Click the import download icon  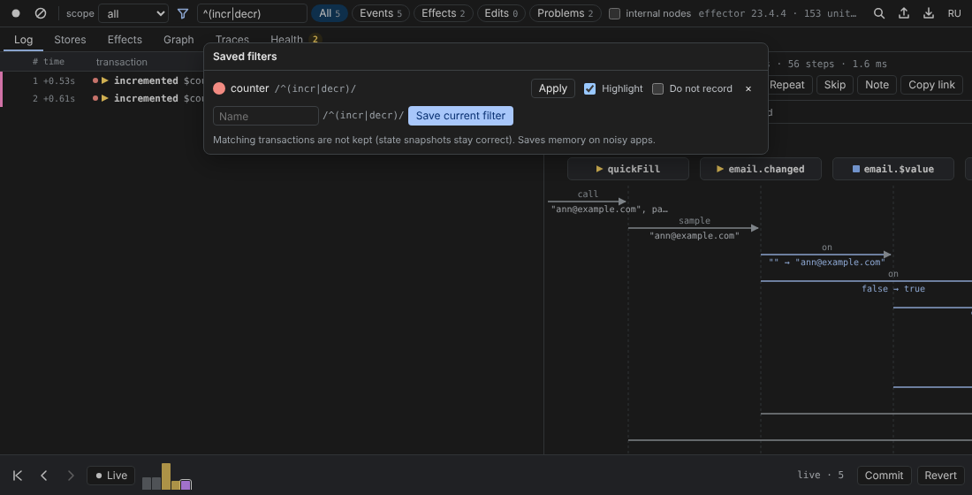pos(929,13)
